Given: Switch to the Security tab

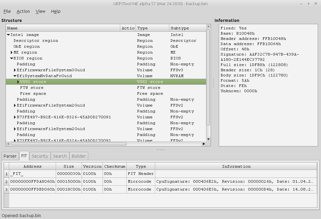Looking at the screenshot, I should click(40, 156).
